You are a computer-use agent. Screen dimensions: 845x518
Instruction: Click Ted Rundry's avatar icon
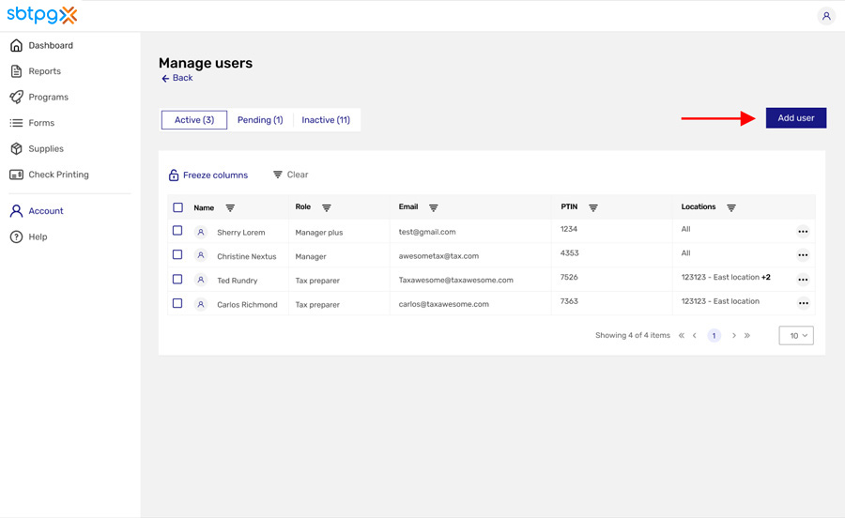(x=201, y=280)
